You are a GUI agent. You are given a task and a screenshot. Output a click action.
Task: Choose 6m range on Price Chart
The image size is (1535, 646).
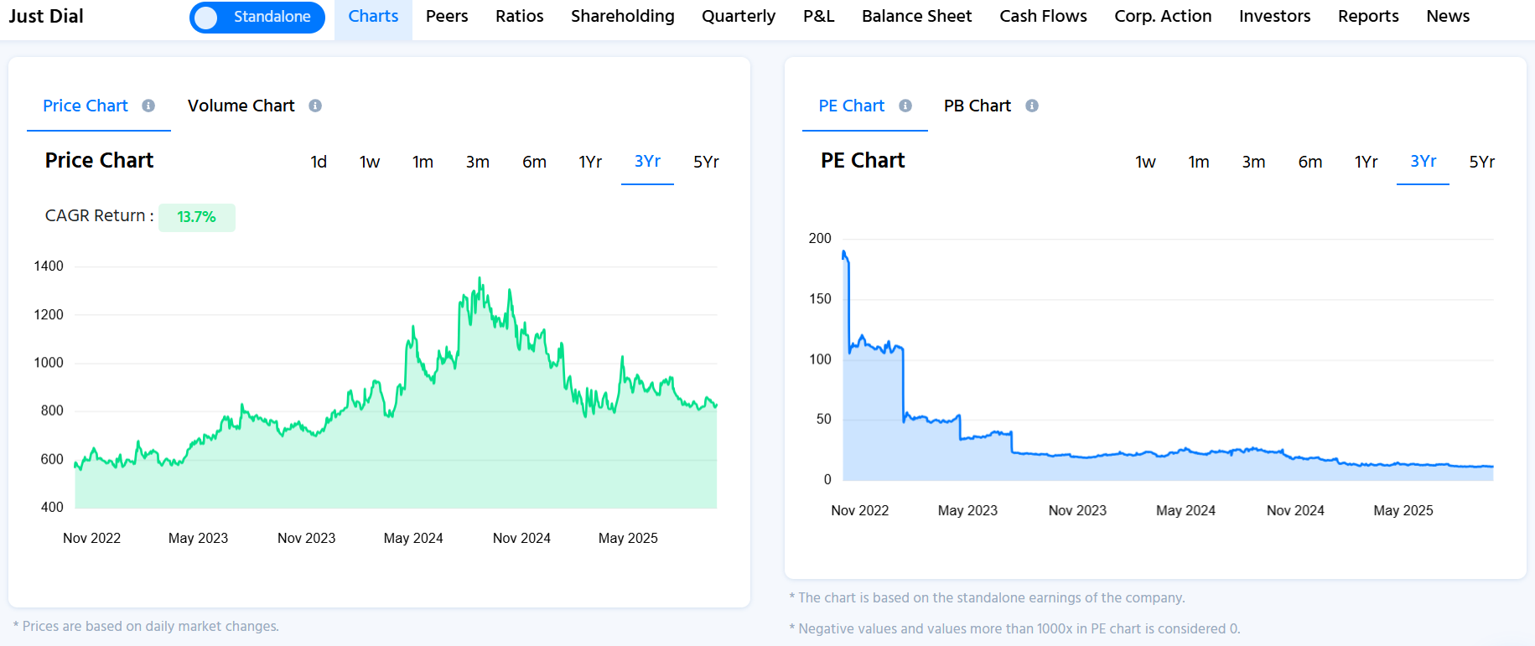[534, 162]
